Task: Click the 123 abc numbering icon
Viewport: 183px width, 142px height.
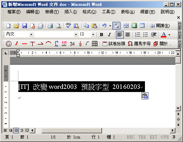Action: pos(64,44)
